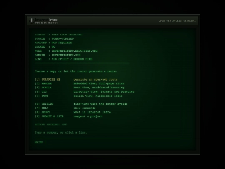Click 'NODE : INTERNETINTRO.NEOCITIES.ORG' line

click(66, 51)
